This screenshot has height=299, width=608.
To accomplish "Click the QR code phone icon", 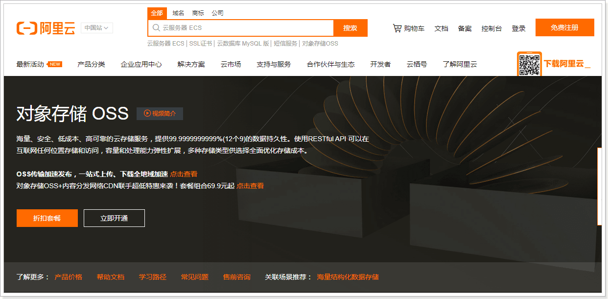I will (529, 65).
